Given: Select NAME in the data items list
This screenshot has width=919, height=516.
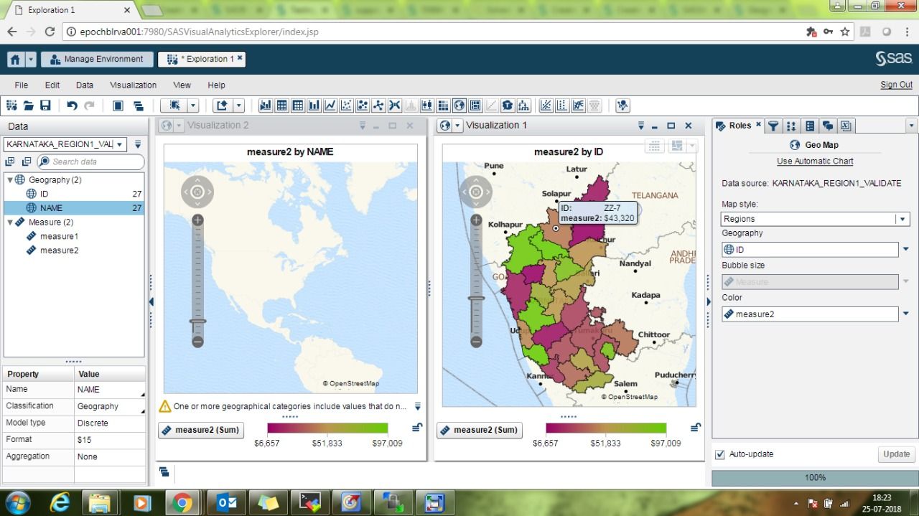Looking at the screenshot, I should pyautogui.click(x=51, y=207).
